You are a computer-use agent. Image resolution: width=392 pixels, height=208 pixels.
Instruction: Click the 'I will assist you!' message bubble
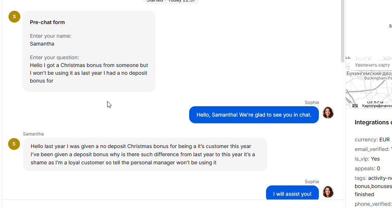tap(292, 194)
